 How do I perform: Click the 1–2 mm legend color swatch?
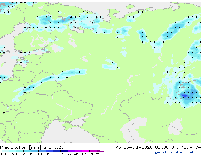[20, 151]
